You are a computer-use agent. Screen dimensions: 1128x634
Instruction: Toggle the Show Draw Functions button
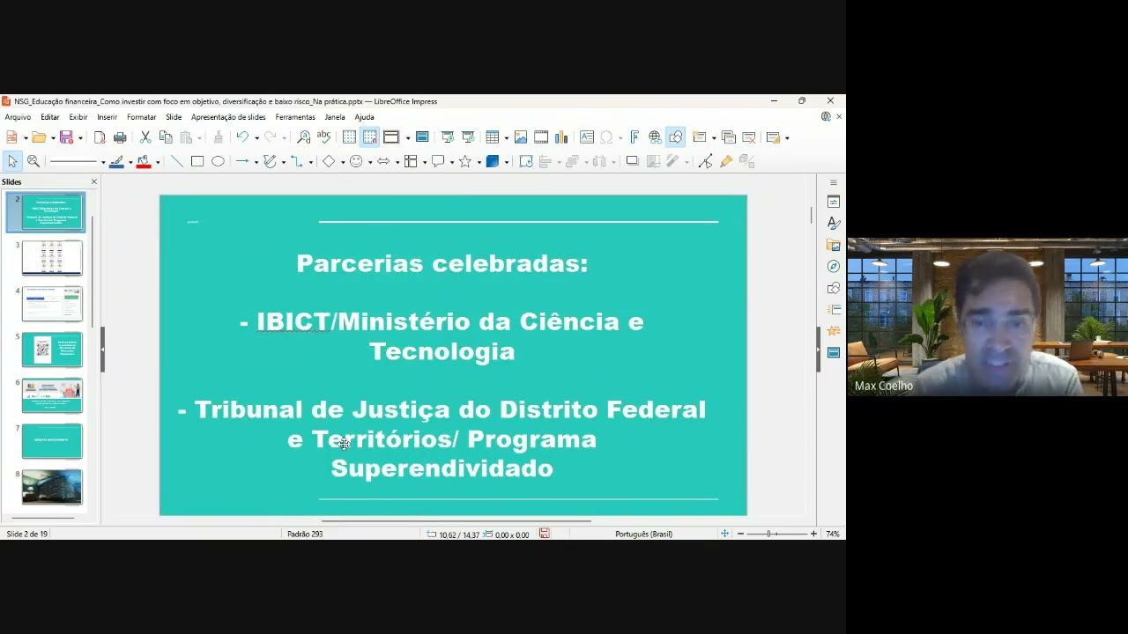[x=676, y=137]
